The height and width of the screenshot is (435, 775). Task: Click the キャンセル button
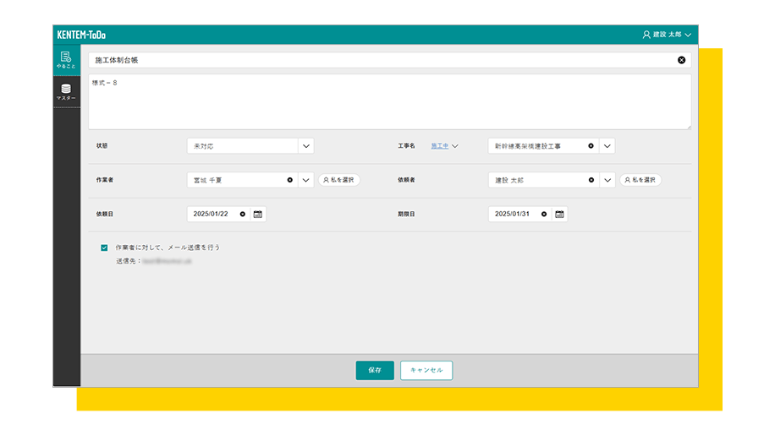click(426, 370)
